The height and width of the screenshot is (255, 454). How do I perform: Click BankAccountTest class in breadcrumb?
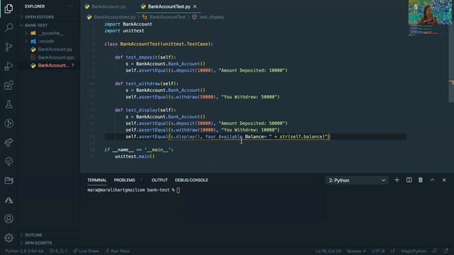click(x=167, y=17)
